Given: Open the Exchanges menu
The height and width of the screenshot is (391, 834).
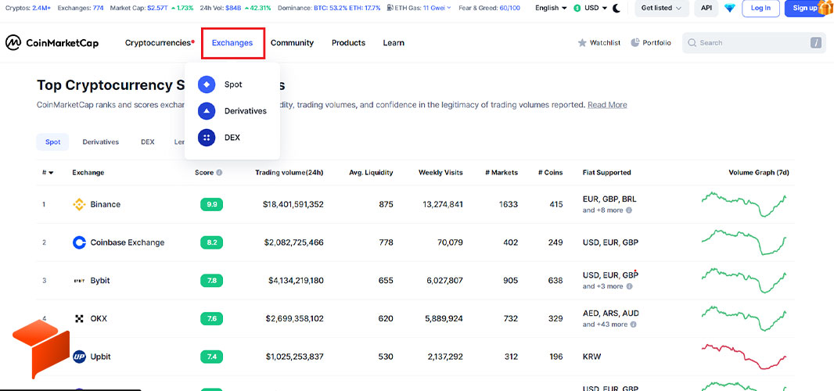Looking at the screenshot, I should (232, 43).
